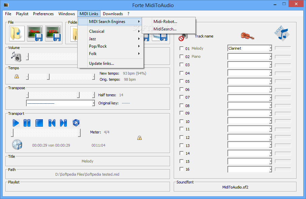Open the Windows menu
The height and width of the screenshot is (199, 306).
click(66, 14)
